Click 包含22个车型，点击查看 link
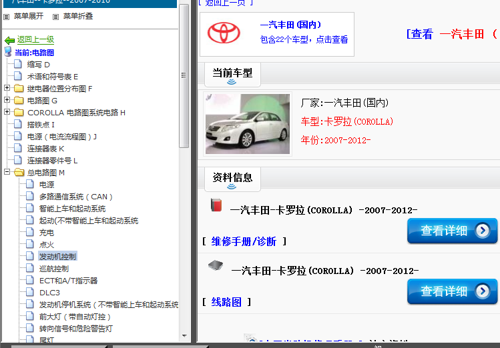This screenshot has width=500, height=348. tap(304, 39)
